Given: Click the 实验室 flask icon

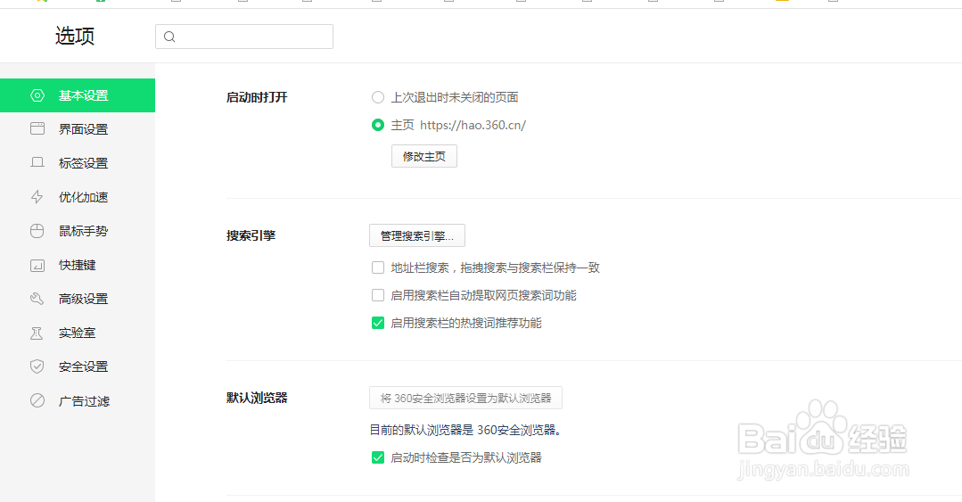Looking at the screenshot, I should [37, 333].
